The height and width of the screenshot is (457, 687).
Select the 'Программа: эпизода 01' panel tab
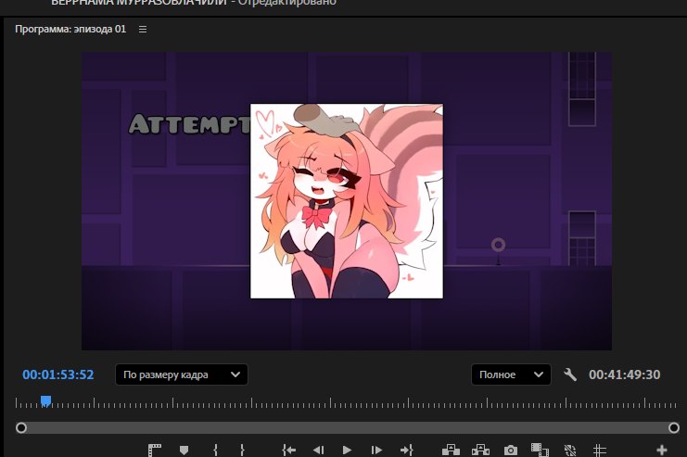click(x=70, y=30)
